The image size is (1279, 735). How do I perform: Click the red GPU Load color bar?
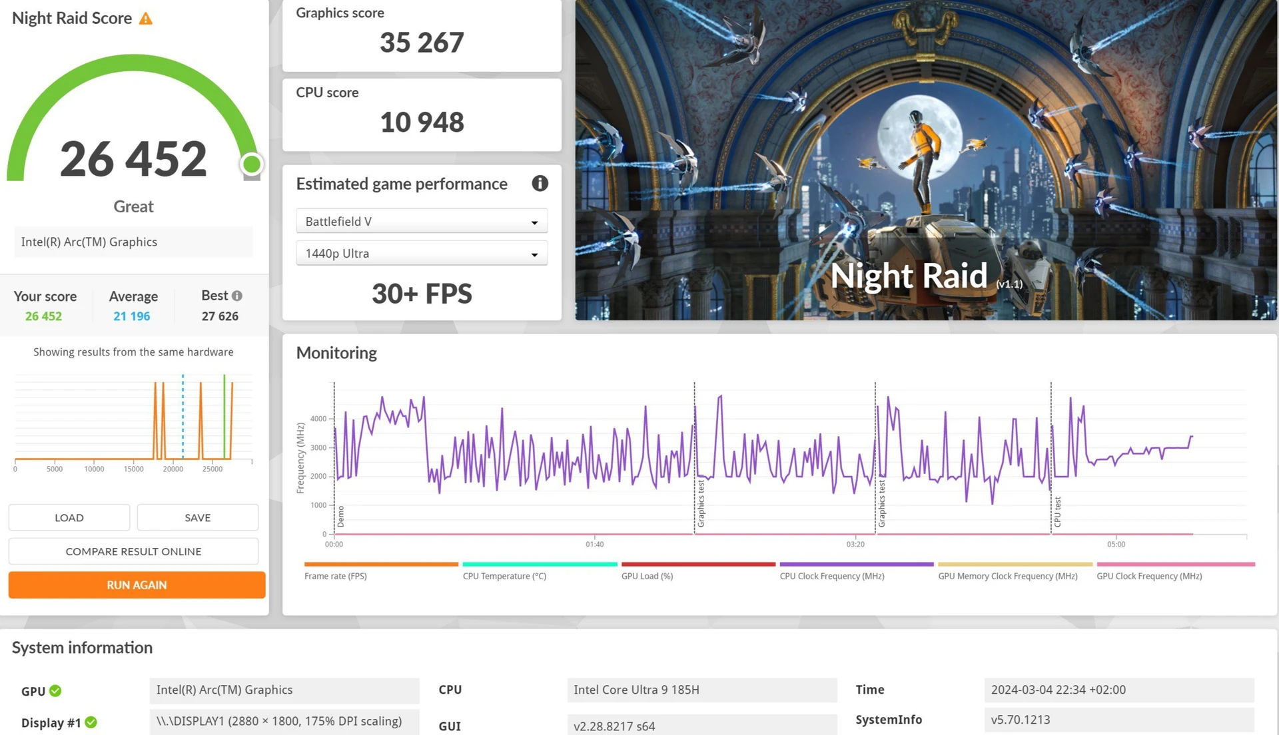tap(698, 564)
